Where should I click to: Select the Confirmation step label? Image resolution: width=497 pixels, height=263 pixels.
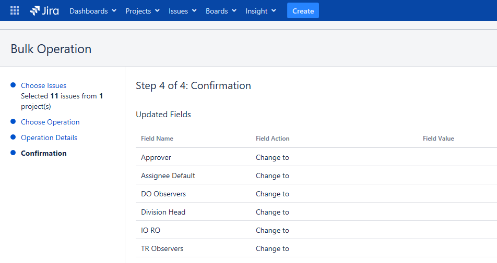(44, 153)
